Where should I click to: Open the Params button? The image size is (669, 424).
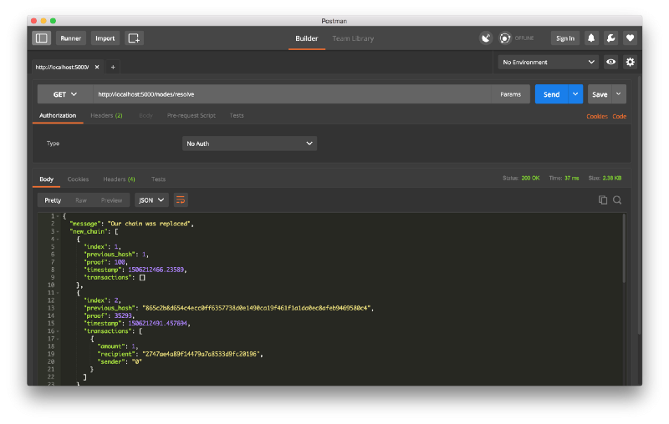[x=510, y=94]
